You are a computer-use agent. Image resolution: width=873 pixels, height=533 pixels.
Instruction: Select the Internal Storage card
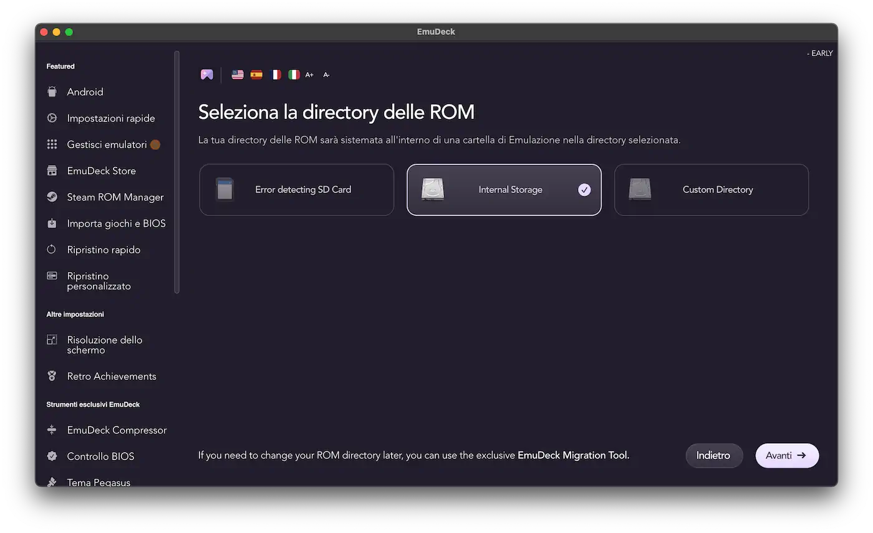pyautogui.click(x=504, y=190)
